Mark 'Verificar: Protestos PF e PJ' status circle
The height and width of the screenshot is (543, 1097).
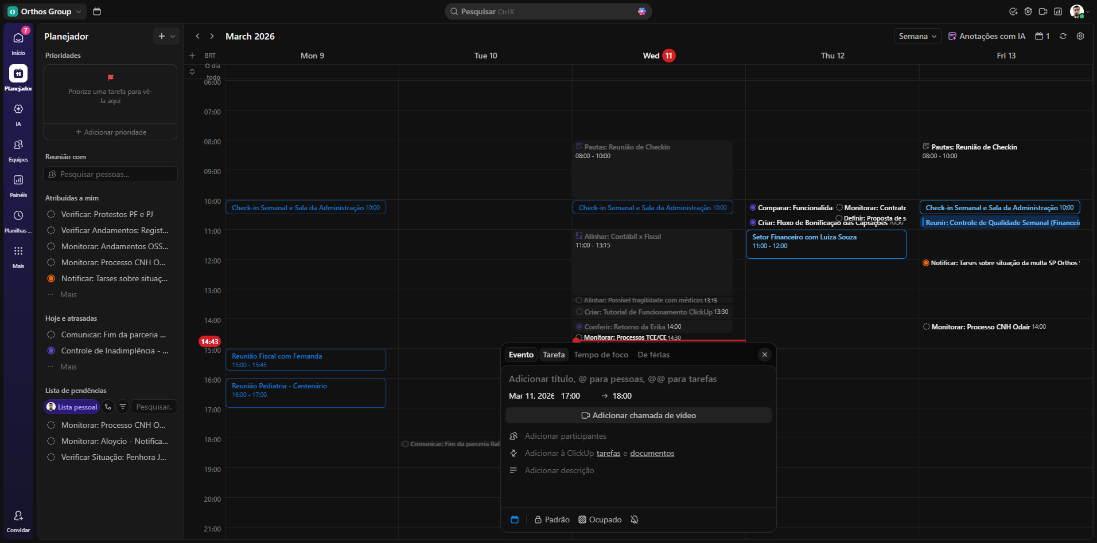[51, 214]
